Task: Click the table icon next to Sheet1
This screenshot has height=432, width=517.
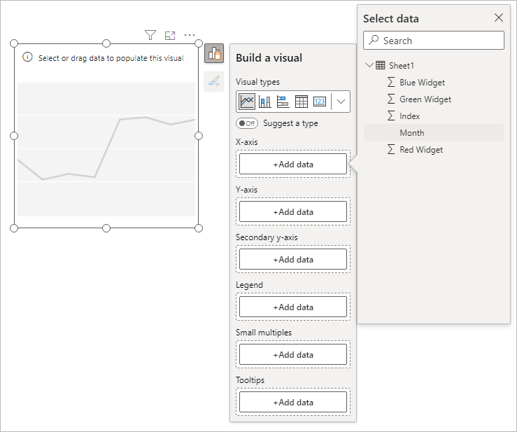Action: tap(380, 65)
